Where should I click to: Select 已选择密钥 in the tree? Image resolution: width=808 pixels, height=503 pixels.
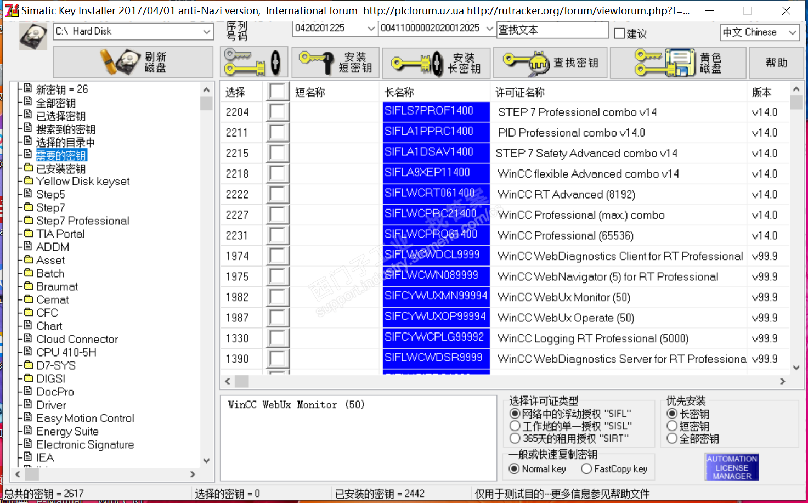61,116
